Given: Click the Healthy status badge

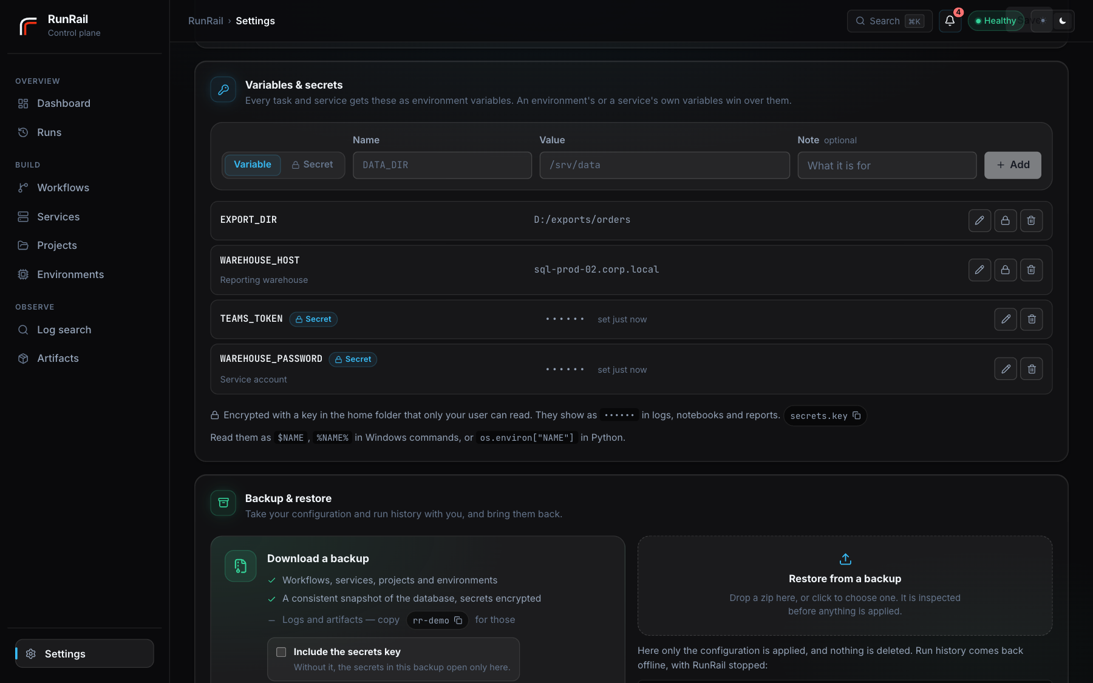Looking at the screenshot, I should 996,21.
